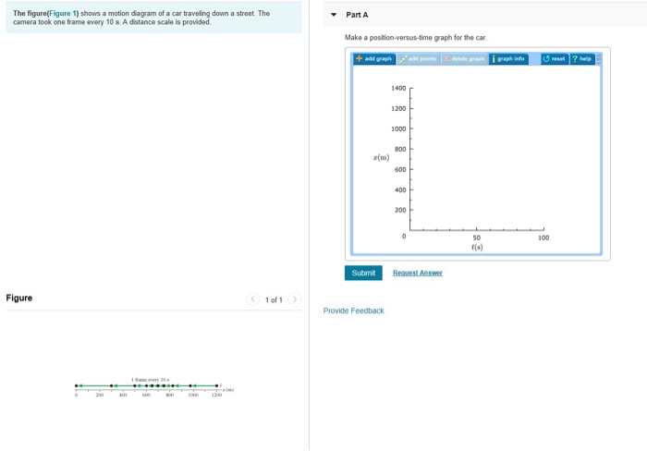Open graph info

508,58
